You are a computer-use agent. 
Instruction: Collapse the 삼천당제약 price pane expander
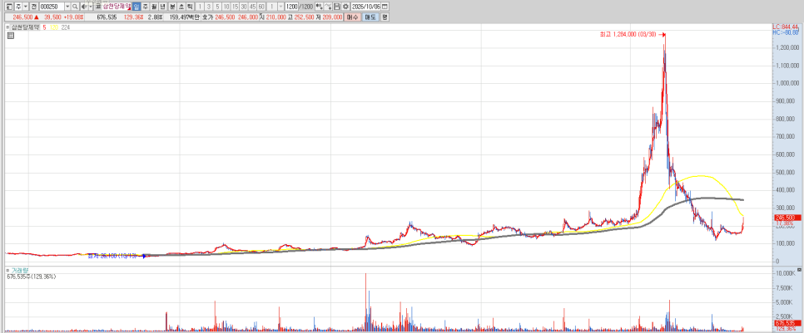tap(8, 27)
